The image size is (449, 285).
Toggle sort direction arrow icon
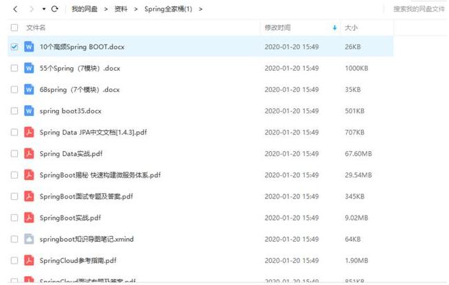tap(334, 27)
